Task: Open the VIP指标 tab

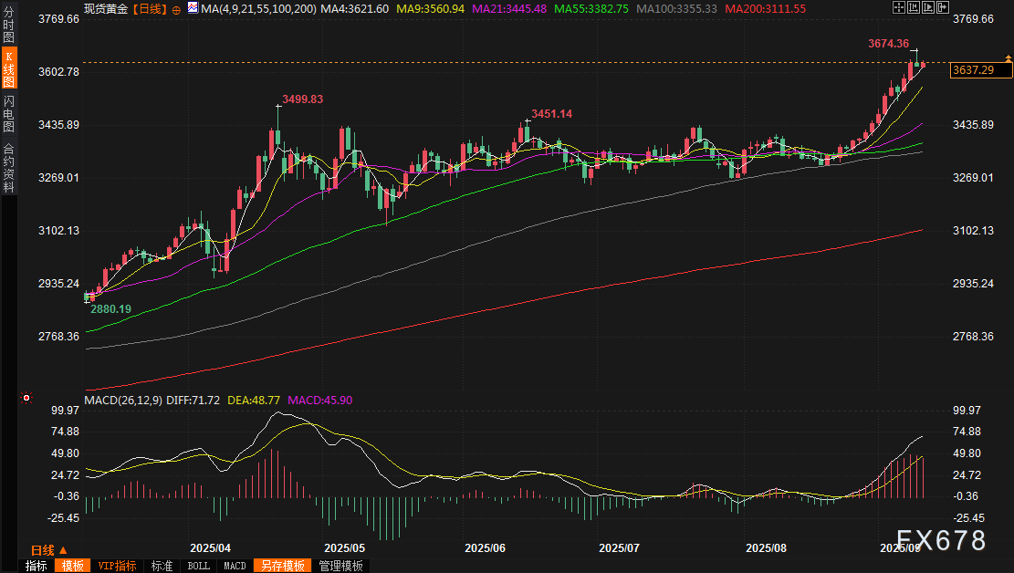Action: click(x=117, y=566)
